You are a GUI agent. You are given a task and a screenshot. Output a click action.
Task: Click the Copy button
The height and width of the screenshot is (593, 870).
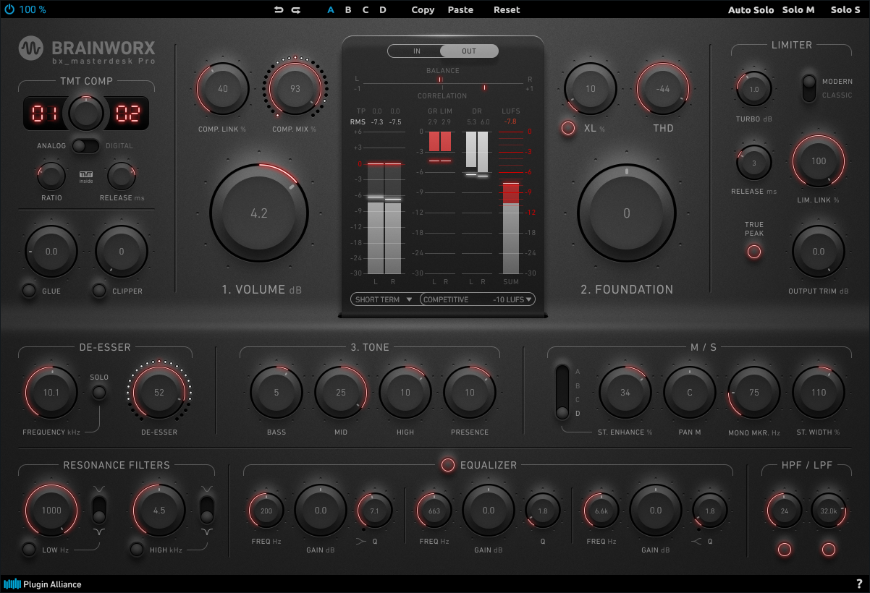tap(423, 10)
